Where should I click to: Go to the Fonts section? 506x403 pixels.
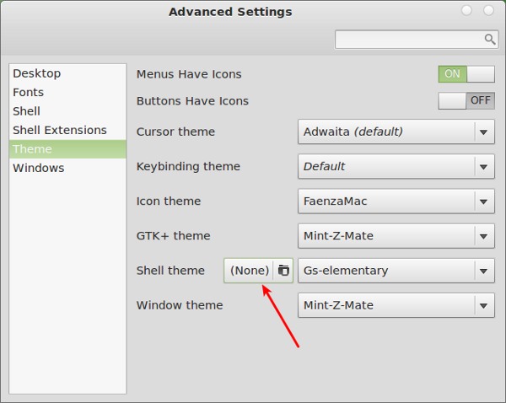pyautogui.click(x=28, y=92)
